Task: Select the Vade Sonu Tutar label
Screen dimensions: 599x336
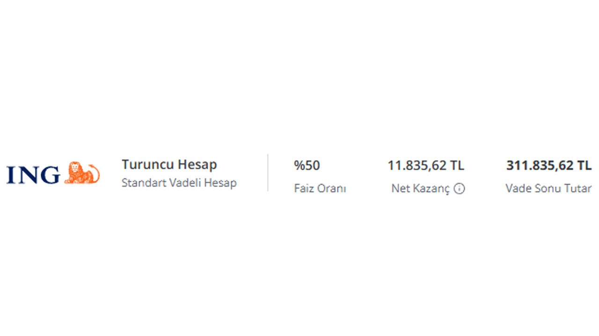Action: pos(548,189)
